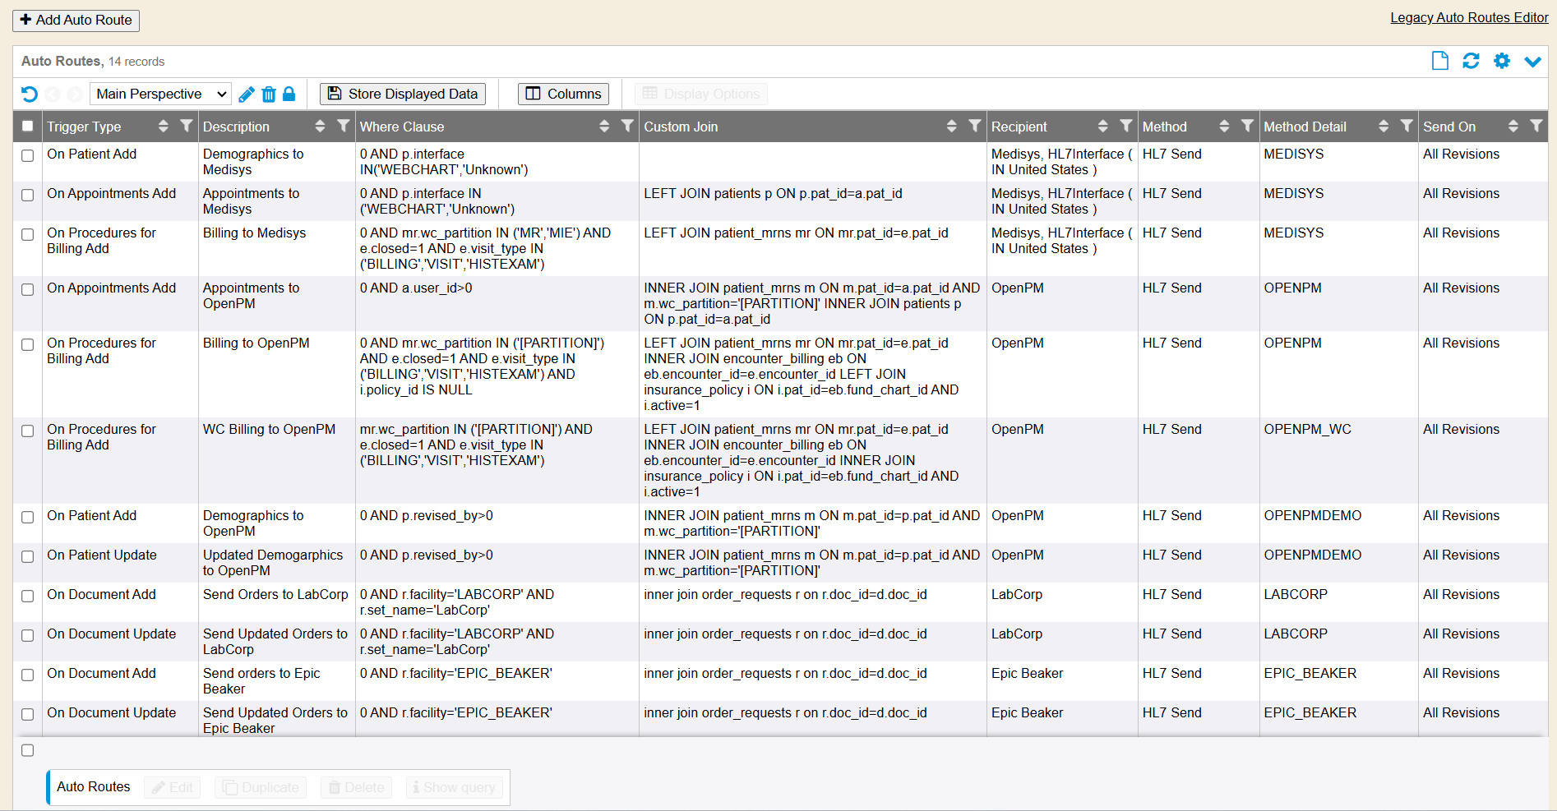Screen dimensions: 1557x811
Task: Filter the Trigger Type column
Action: point(187,126)
